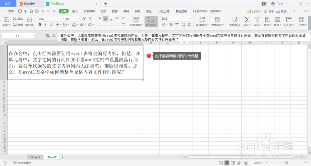Apply thousands separator format

[x=177, y=25]
